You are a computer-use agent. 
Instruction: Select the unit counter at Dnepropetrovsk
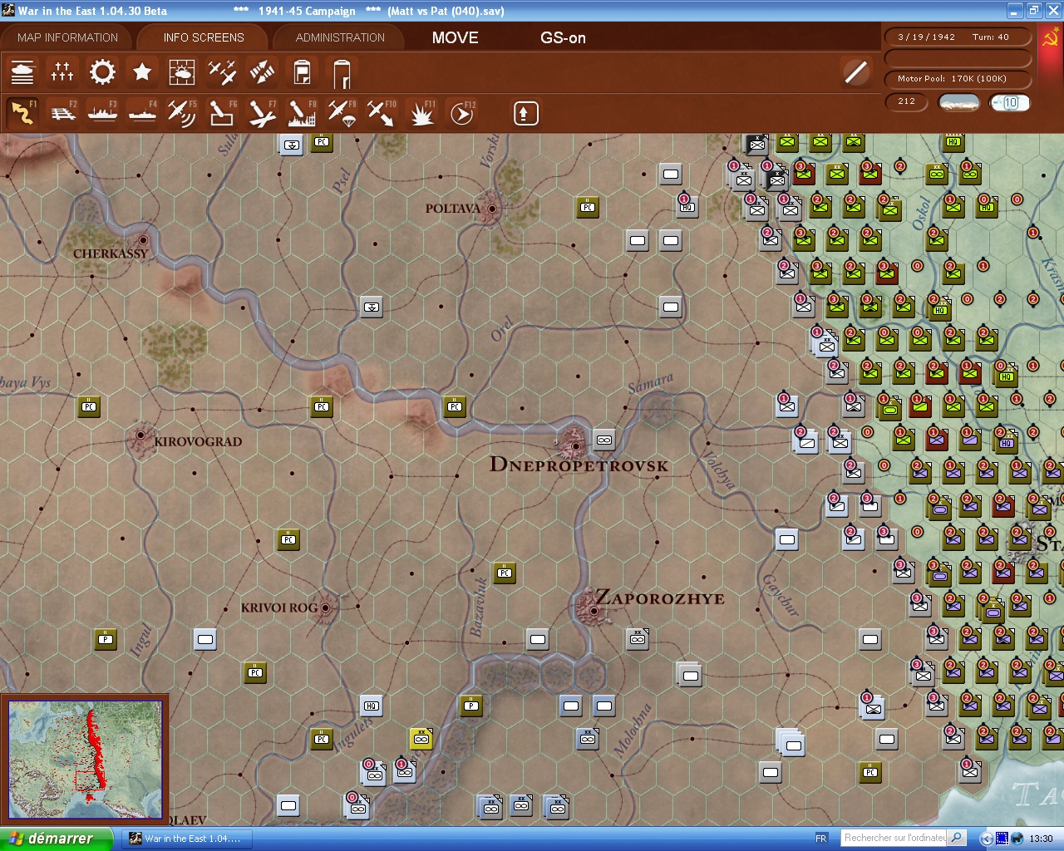click(604, 440)
